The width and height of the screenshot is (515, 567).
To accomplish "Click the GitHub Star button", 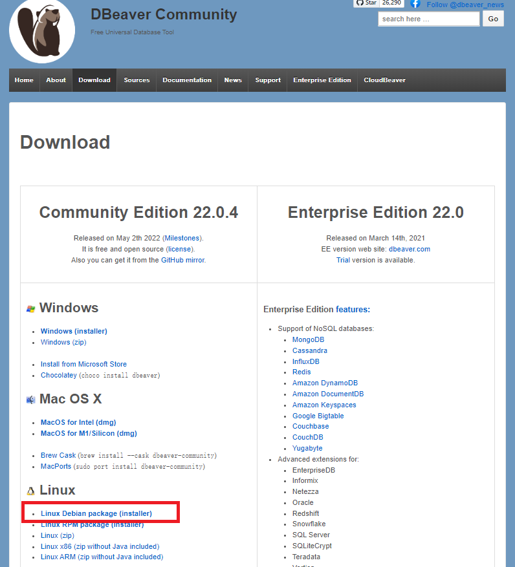I will [x=366, y=3].
